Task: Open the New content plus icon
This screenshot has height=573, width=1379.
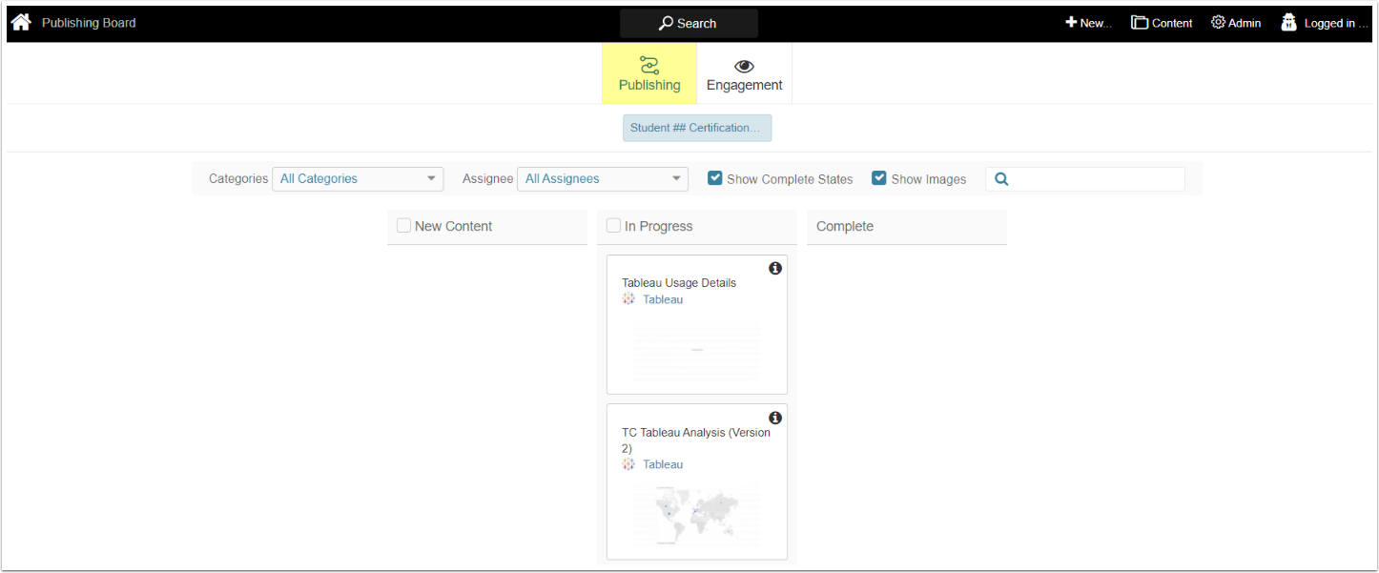Action: (1071, 23)
